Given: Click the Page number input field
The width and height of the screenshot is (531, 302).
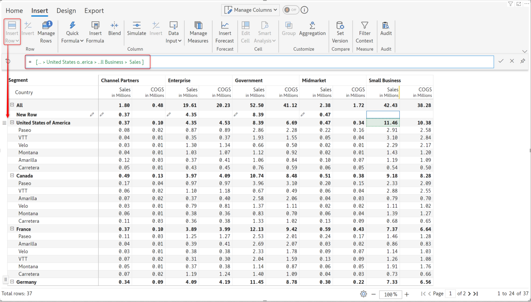Looking at the screenshot, I should [450, 293].
